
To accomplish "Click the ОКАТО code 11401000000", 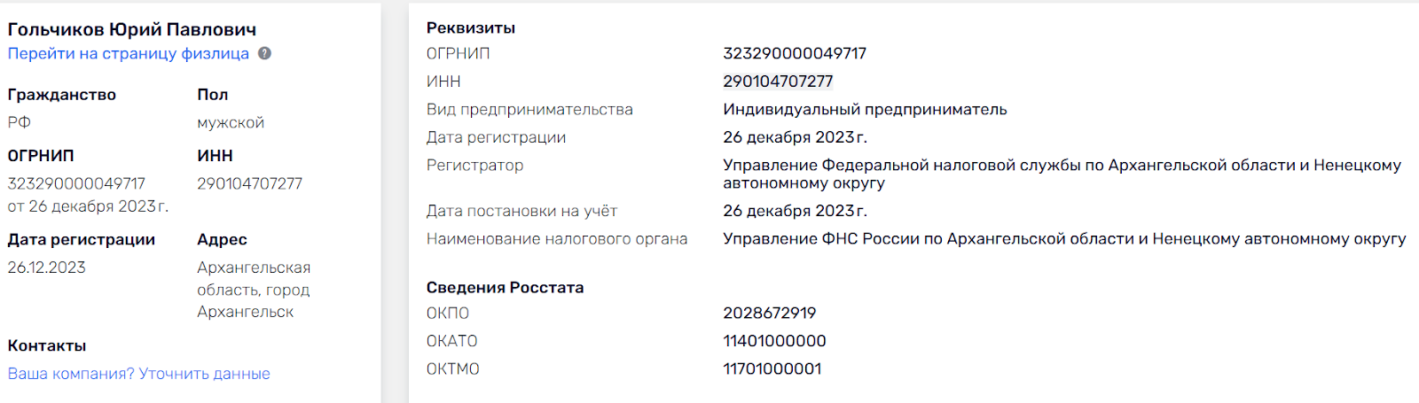I will [x=774, y=341].
